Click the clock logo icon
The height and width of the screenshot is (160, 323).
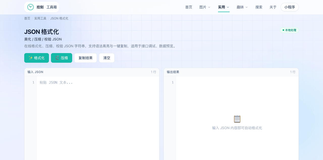pos(31,7)
